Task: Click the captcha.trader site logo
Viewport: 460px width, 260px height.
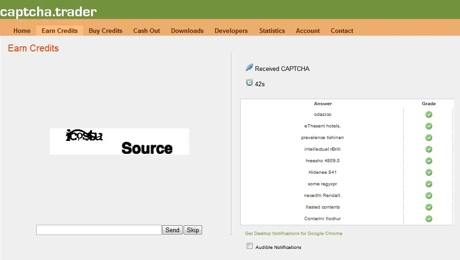Action: point(48,12)
